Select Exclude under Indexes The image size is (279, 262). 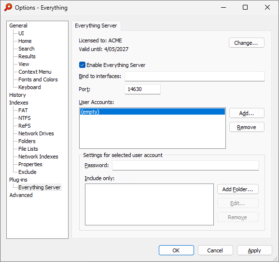[x=27, y=172]
